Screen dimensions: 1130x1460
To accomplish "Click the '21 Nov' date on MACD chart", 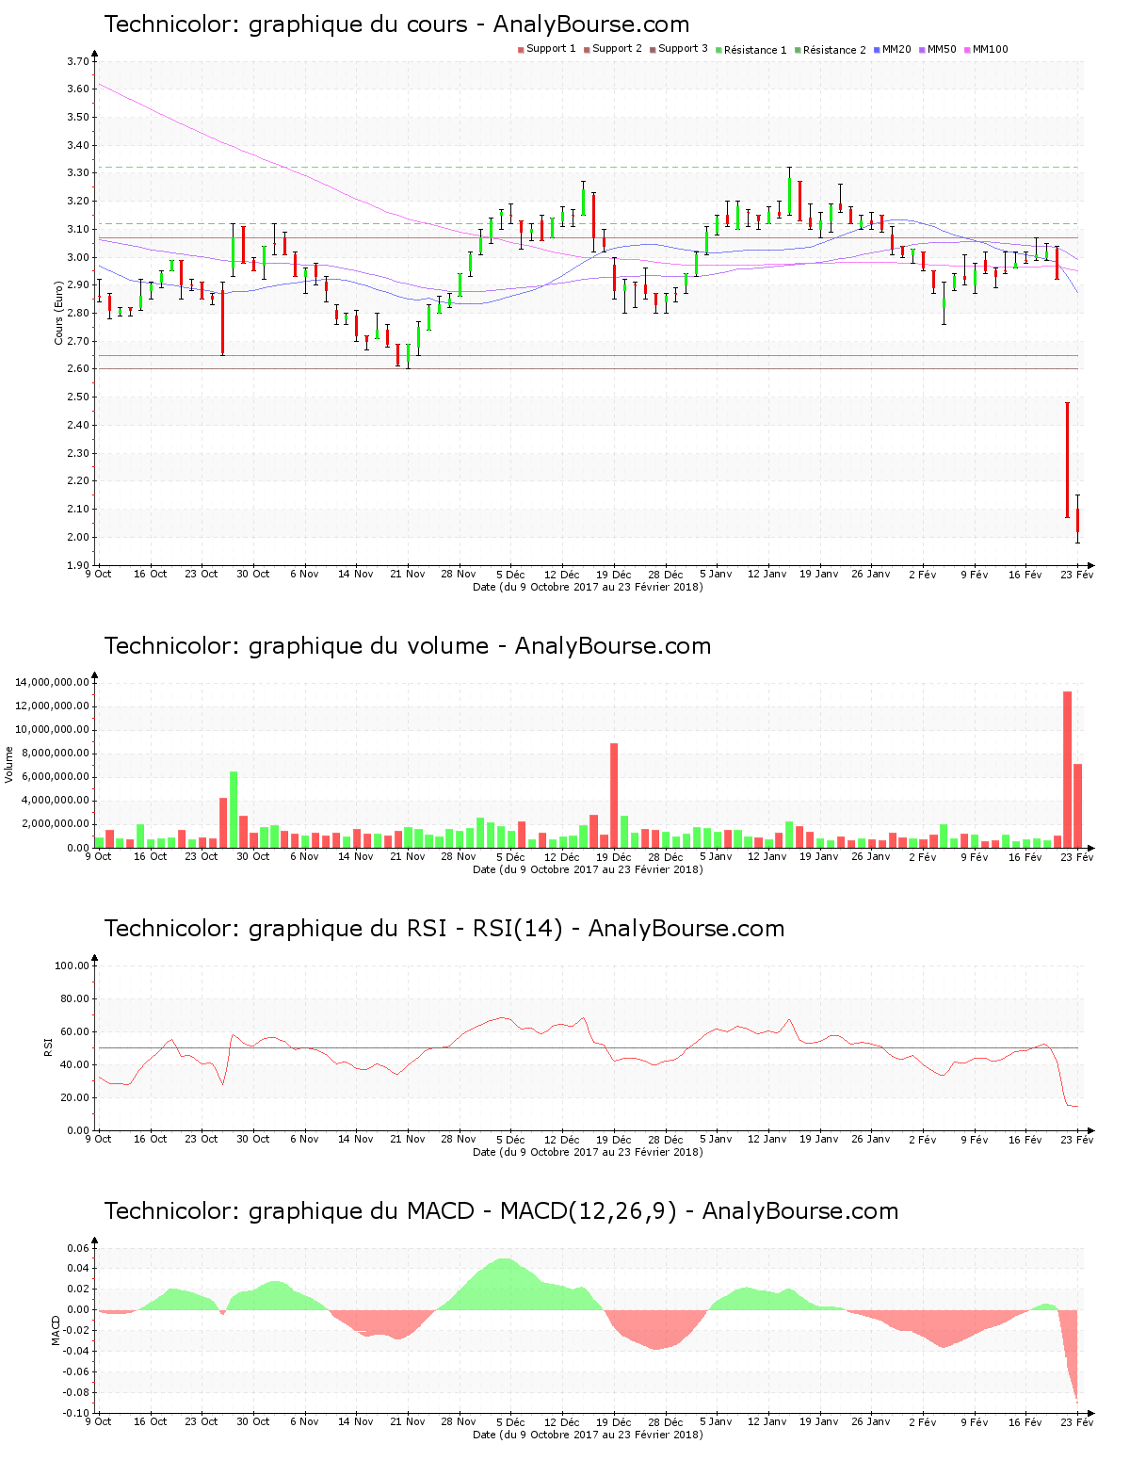I will click(x=408, y=1421).
